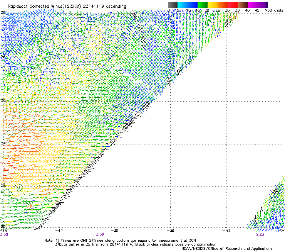Click the '>50 knots' legend label
Screen dimensions: 285x251
point(274,10)
